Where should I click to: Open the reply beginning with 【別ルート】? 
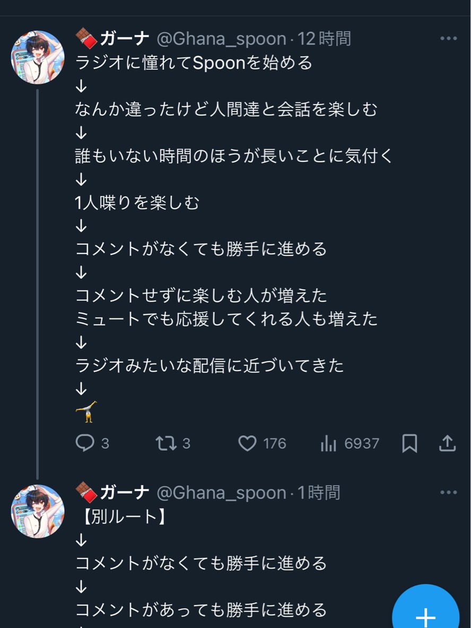coord(125,517)
